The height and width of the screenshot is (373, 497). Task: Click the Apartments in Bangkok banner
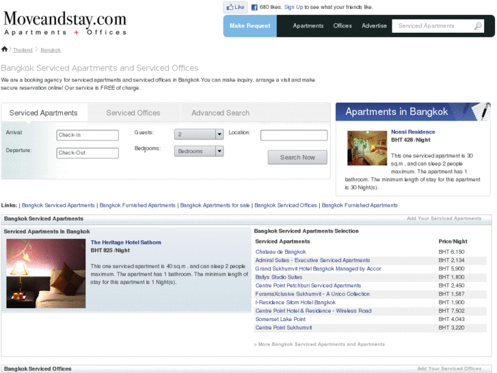pos(413,112)
